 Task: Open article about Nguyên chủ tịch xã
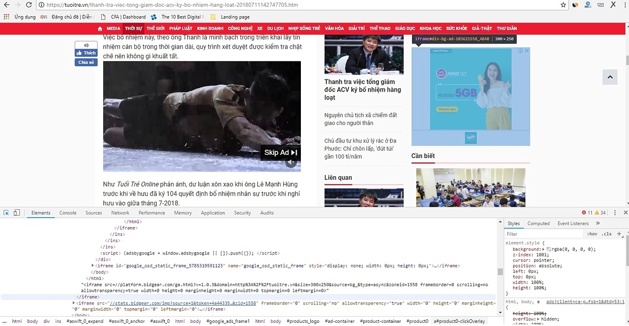point(361,119)
